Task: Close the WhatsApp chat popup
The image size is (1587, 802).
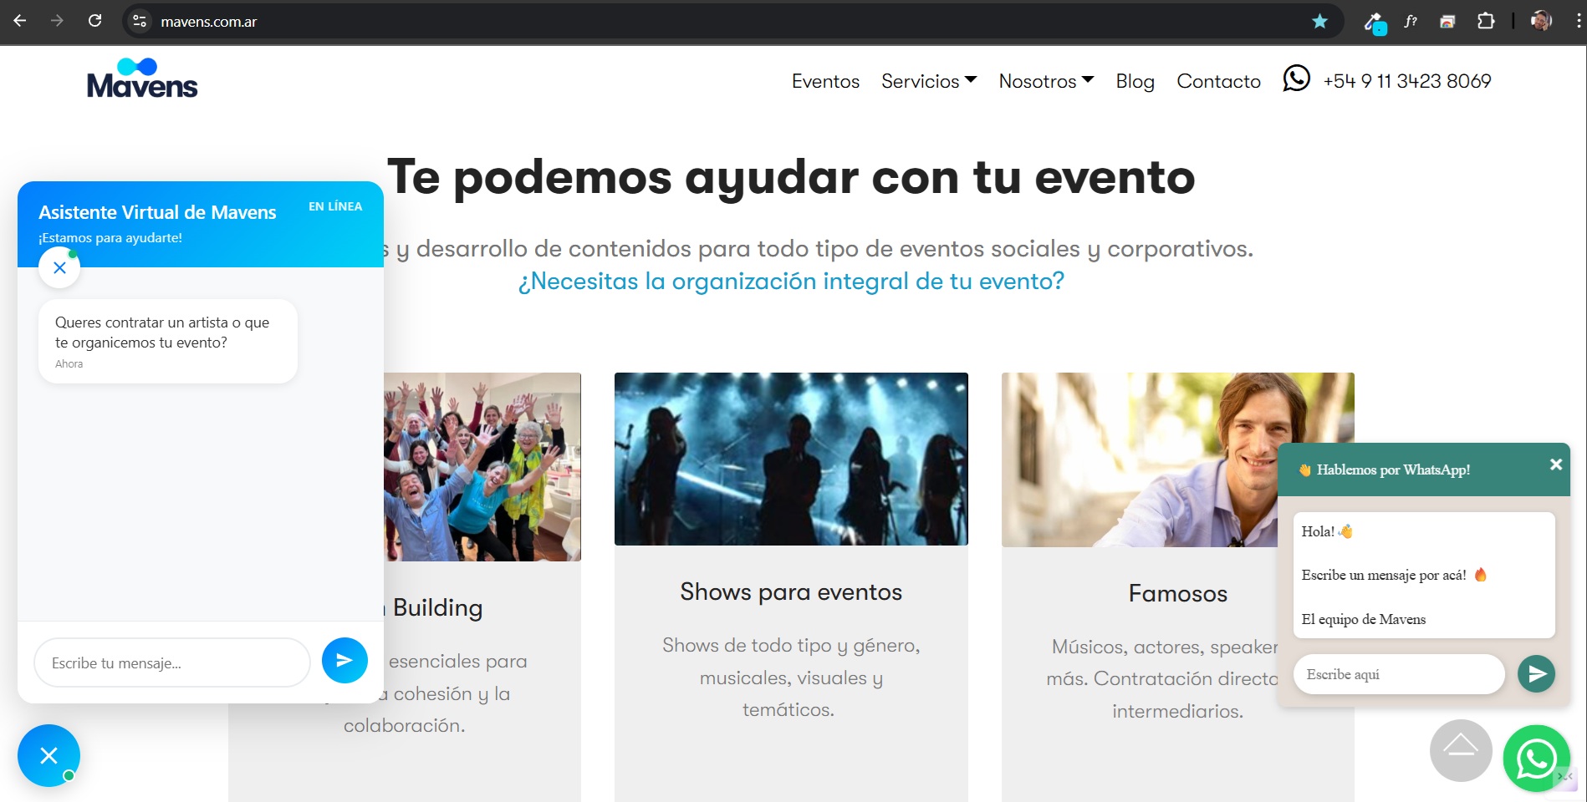Action: [1555, 464]
